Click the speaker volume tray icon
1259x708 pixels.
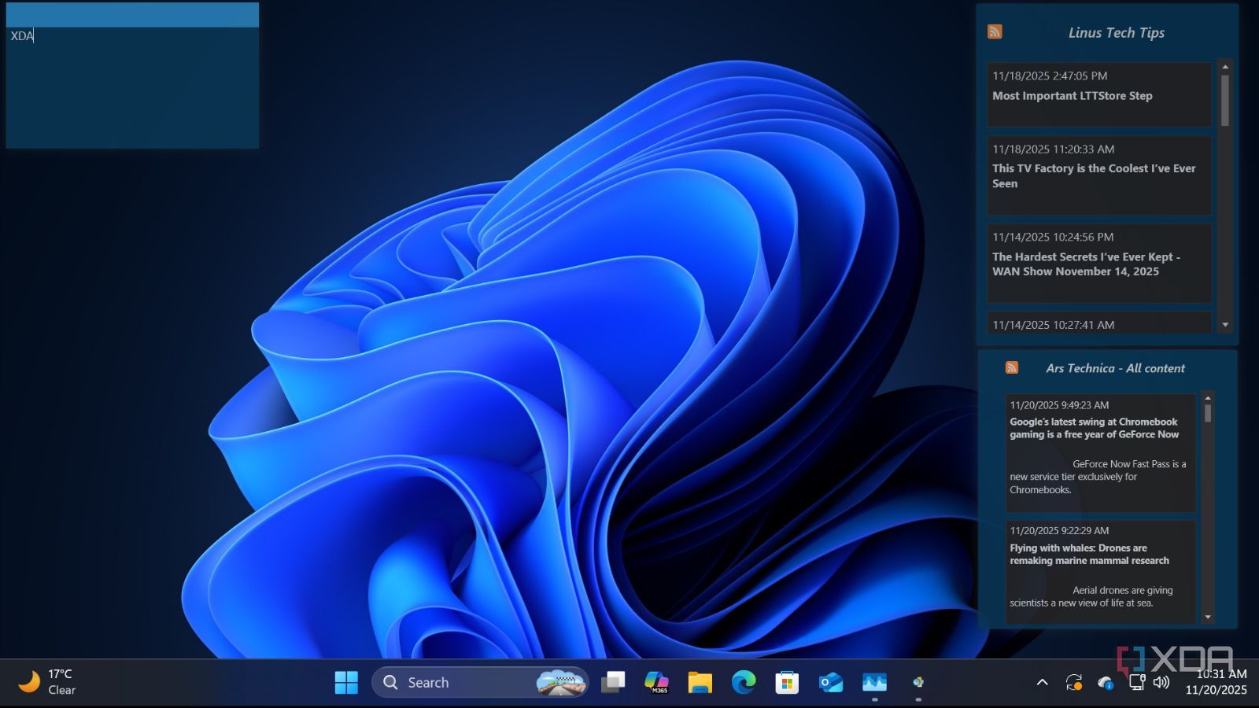click(1161, 682)
